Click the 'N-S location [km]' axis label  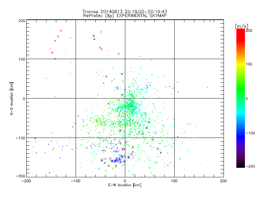tap(12, 98)
